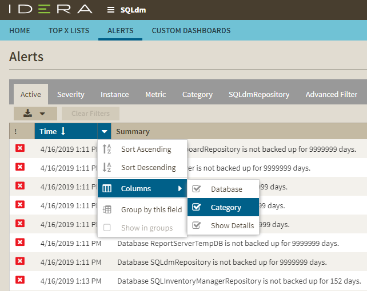Open the export dropdown caret
367x291 pixels.
42,114
